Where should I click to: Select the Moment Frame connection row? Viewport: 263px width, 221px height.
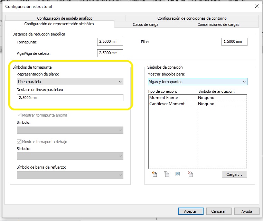[x=172, y=98]
